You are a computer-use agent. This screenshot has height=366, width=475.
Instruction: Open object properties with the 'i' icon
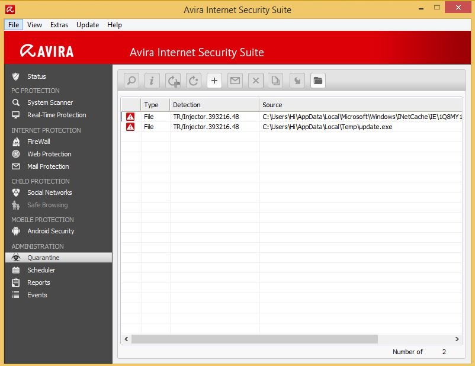(x=152, y=81)
